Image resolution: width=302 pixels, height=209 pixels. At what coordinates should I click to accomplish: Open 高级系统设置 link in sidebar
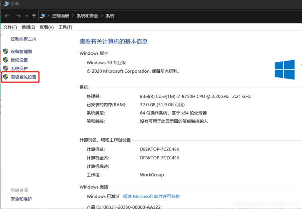click(x=23, y=77)
